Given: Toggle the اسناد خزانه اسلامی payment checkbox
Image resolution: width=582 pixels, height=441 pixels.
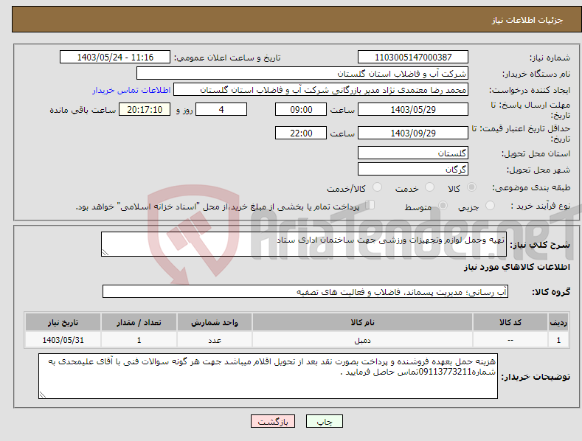Looking at the screenshot, I should [370, 205].
